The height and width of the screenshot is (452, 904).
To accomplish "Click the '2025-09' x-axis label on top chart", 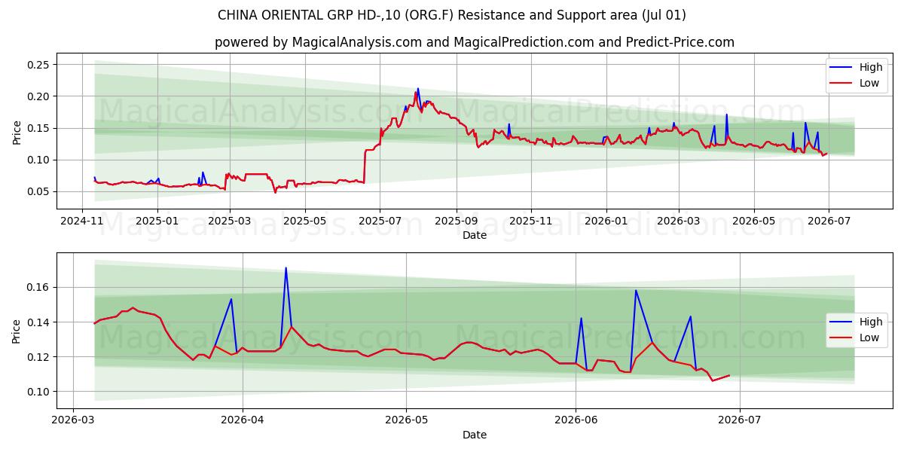I will (456, 221).
